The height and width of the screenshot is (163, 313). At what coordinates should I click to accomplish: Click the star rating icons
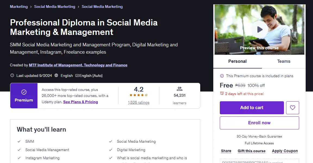139,95
